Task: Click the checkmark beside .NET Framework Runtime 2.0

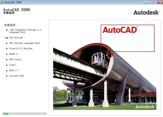Action: click(x=7, y=30)
